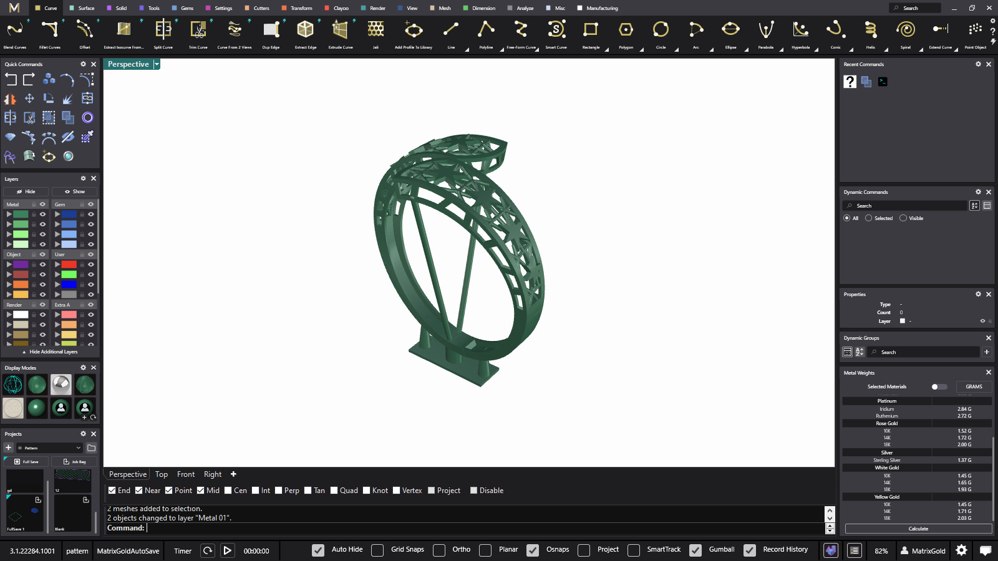Screen dimensions: 998x561
Task: Switch to the Right viewport tab
Action: pyautogui.click(x=213, y=474)
